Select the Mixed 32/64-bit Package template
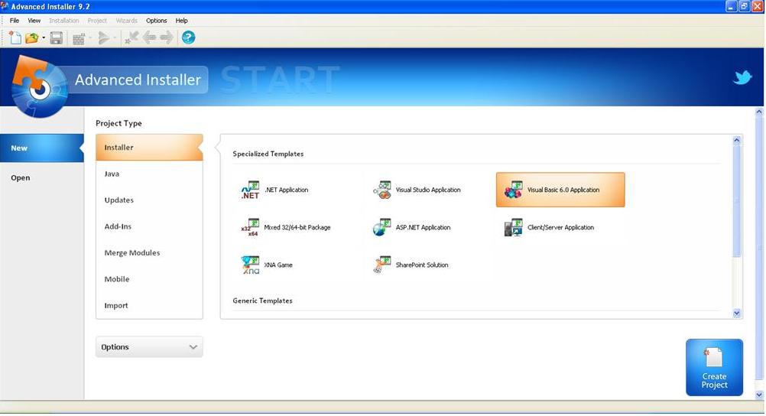The width and height of the screenshot is (766, 416). pos(286,227)
